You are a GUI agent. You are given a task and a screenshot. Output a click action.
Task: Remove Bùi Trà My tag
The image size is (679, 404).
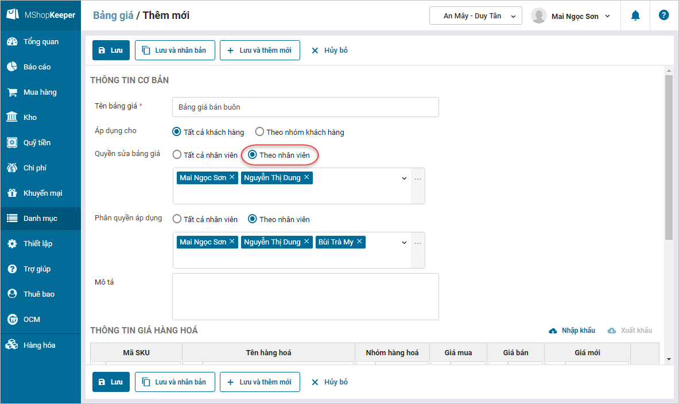point(359,242)
